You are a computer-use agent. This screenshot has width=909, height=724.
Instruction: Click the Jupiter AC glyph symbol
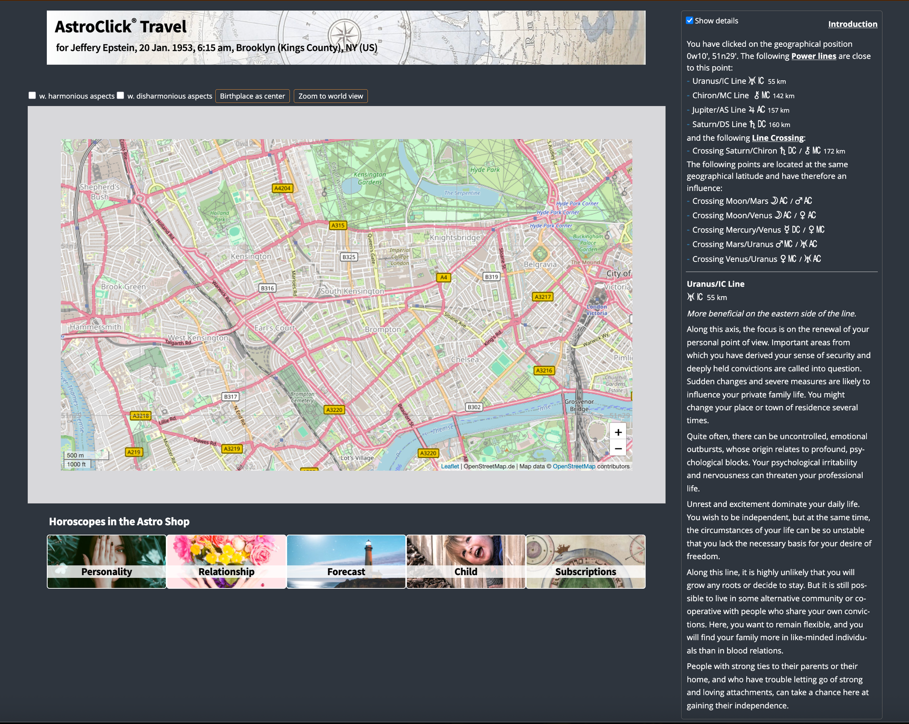(x=757, y=110)
